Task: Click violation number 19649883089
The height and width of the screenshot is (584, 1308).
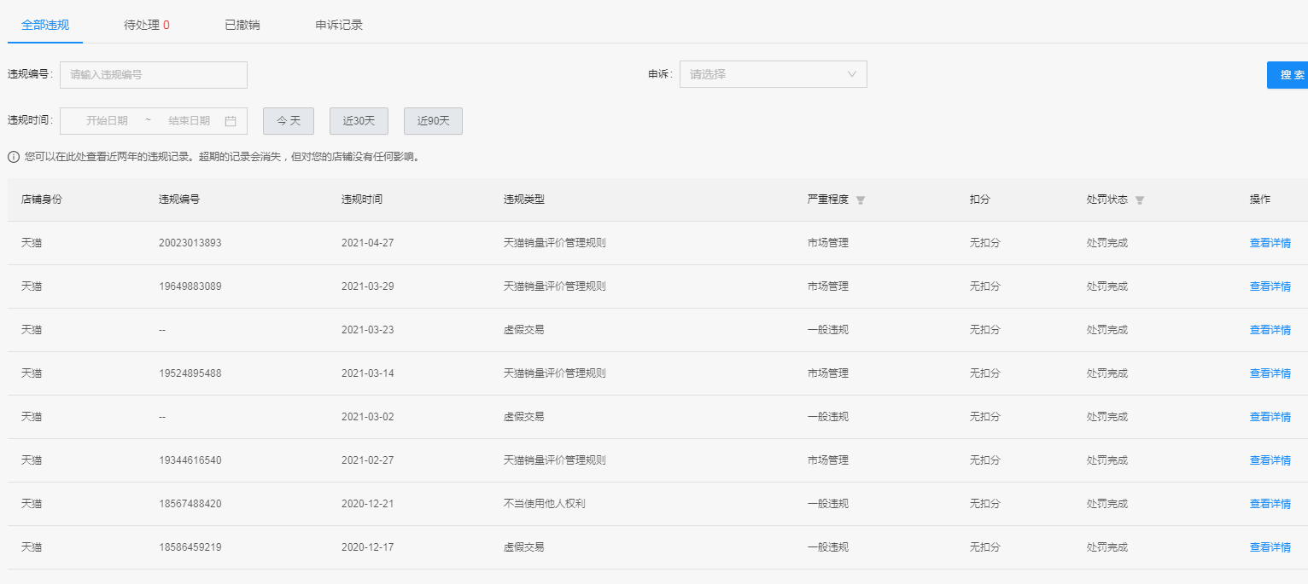Action: (x=190, y=286)
